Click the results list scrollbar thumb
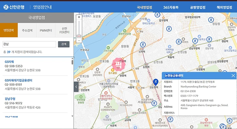 (72, 62)
